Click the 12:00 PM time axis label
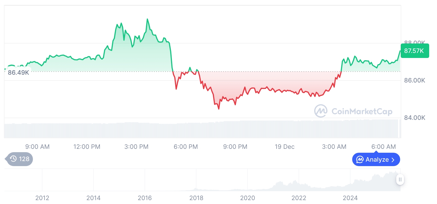 [x=87, y=147]
